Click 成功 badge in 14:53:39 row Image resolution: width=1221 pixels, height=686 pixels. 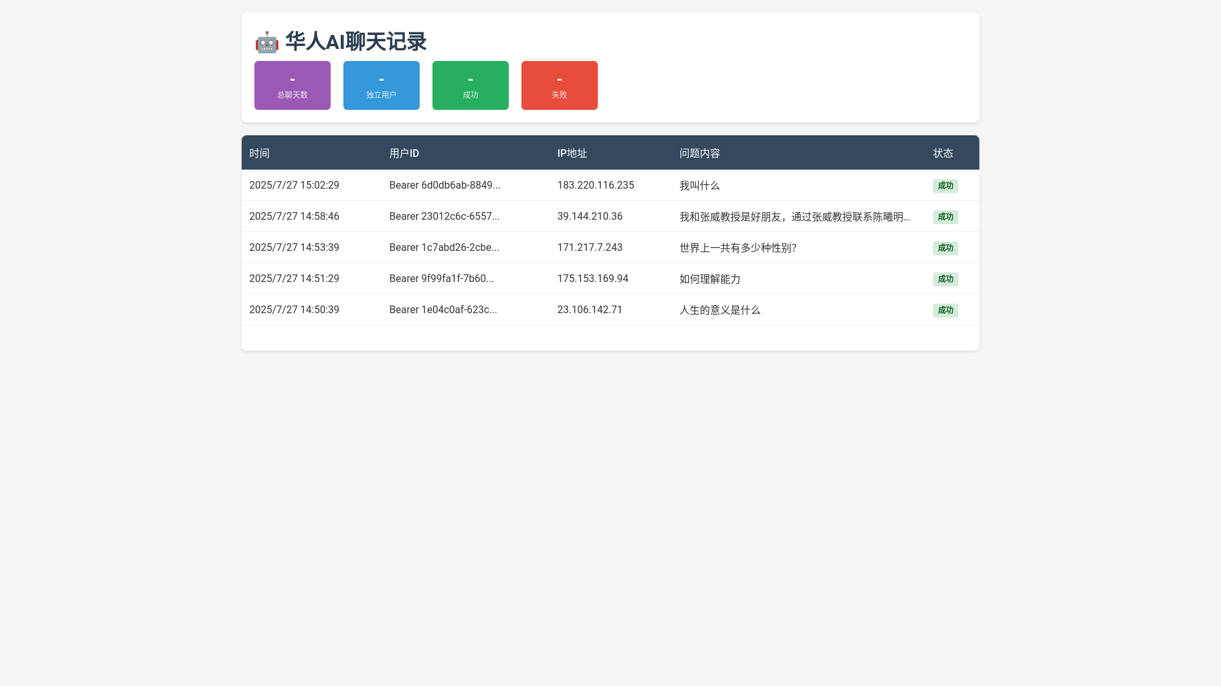pos(946,248)
